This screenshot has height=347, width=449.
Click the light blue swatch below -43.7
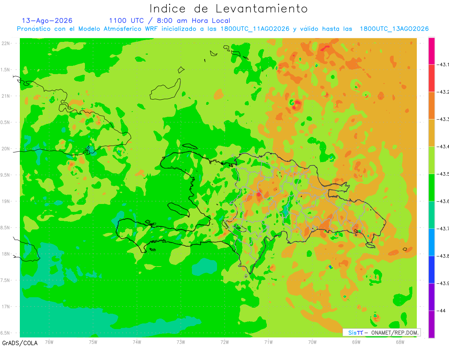coord(431,242)
